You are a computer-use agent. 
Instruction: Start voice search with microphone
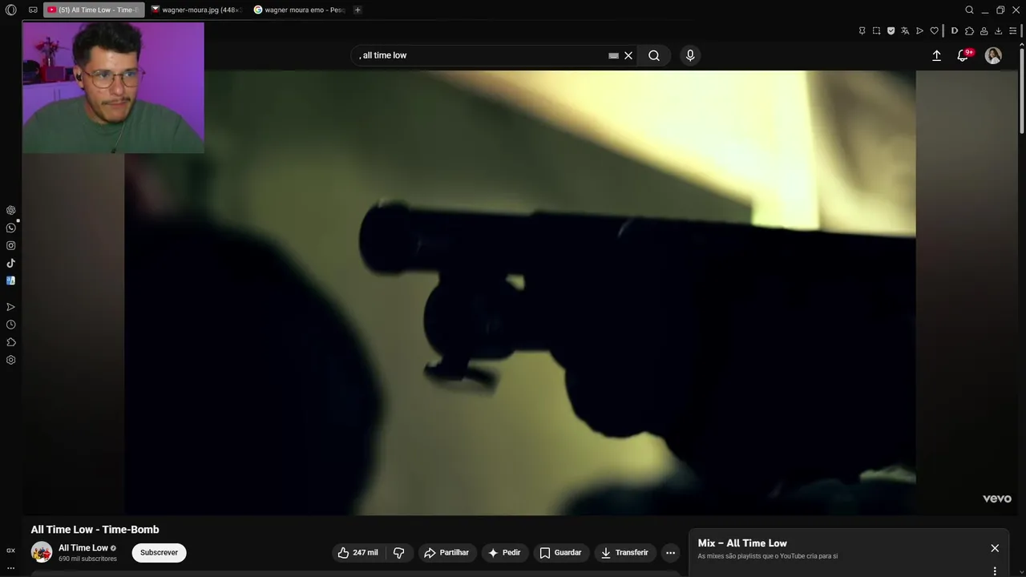click(x=690, y=55)
